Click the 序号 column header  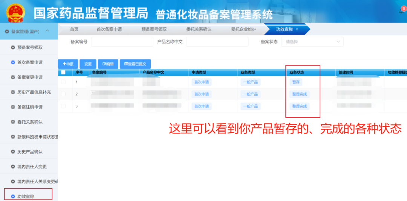(79, 73)
